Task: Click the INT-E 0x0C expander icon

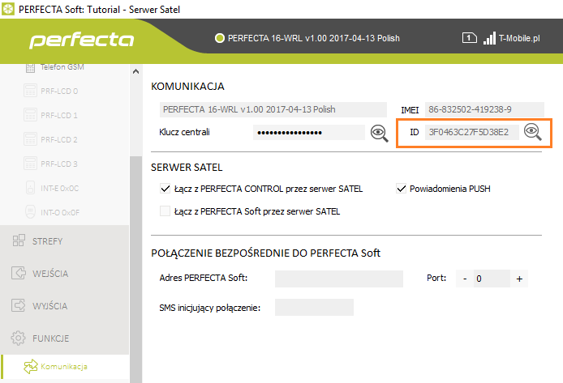Action: 30,188
